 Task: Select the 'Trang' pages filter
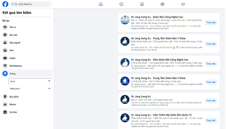pyautogui.click(x=27, y=73)
